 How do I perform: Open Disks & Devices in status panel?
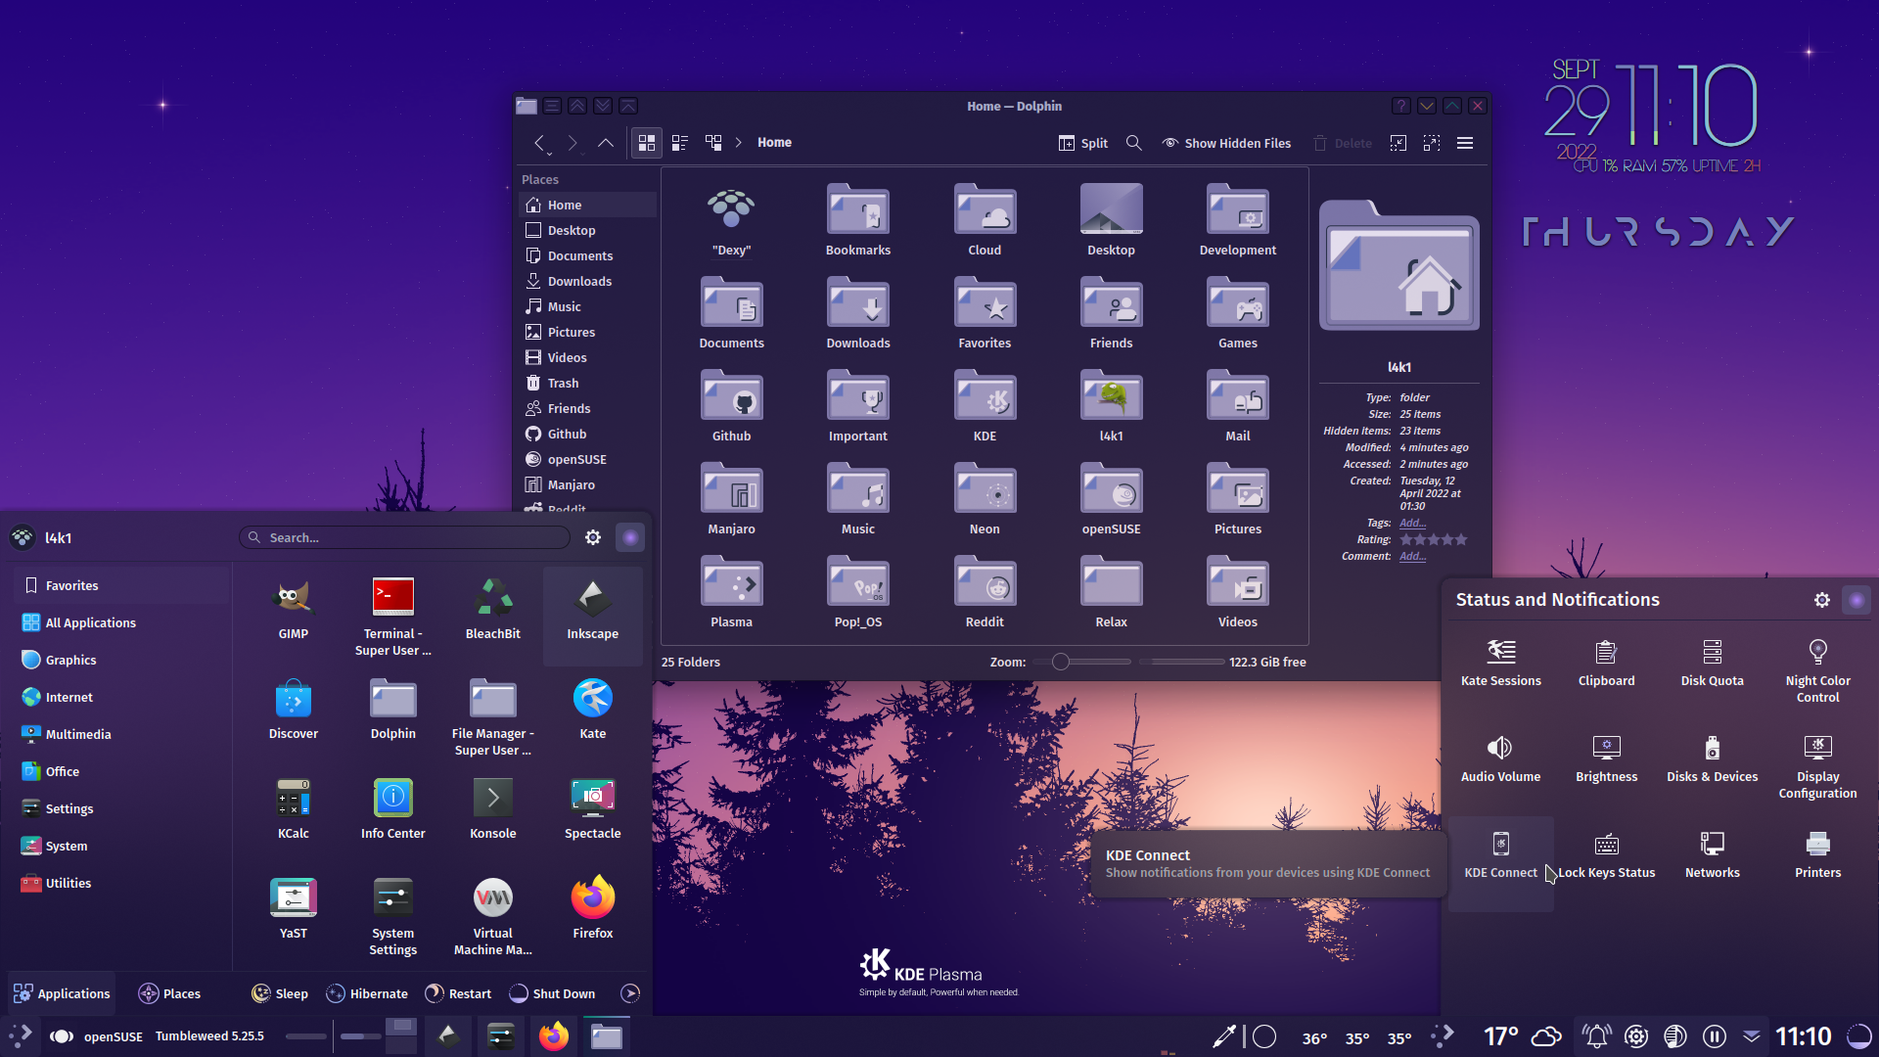pos(1712,758)
